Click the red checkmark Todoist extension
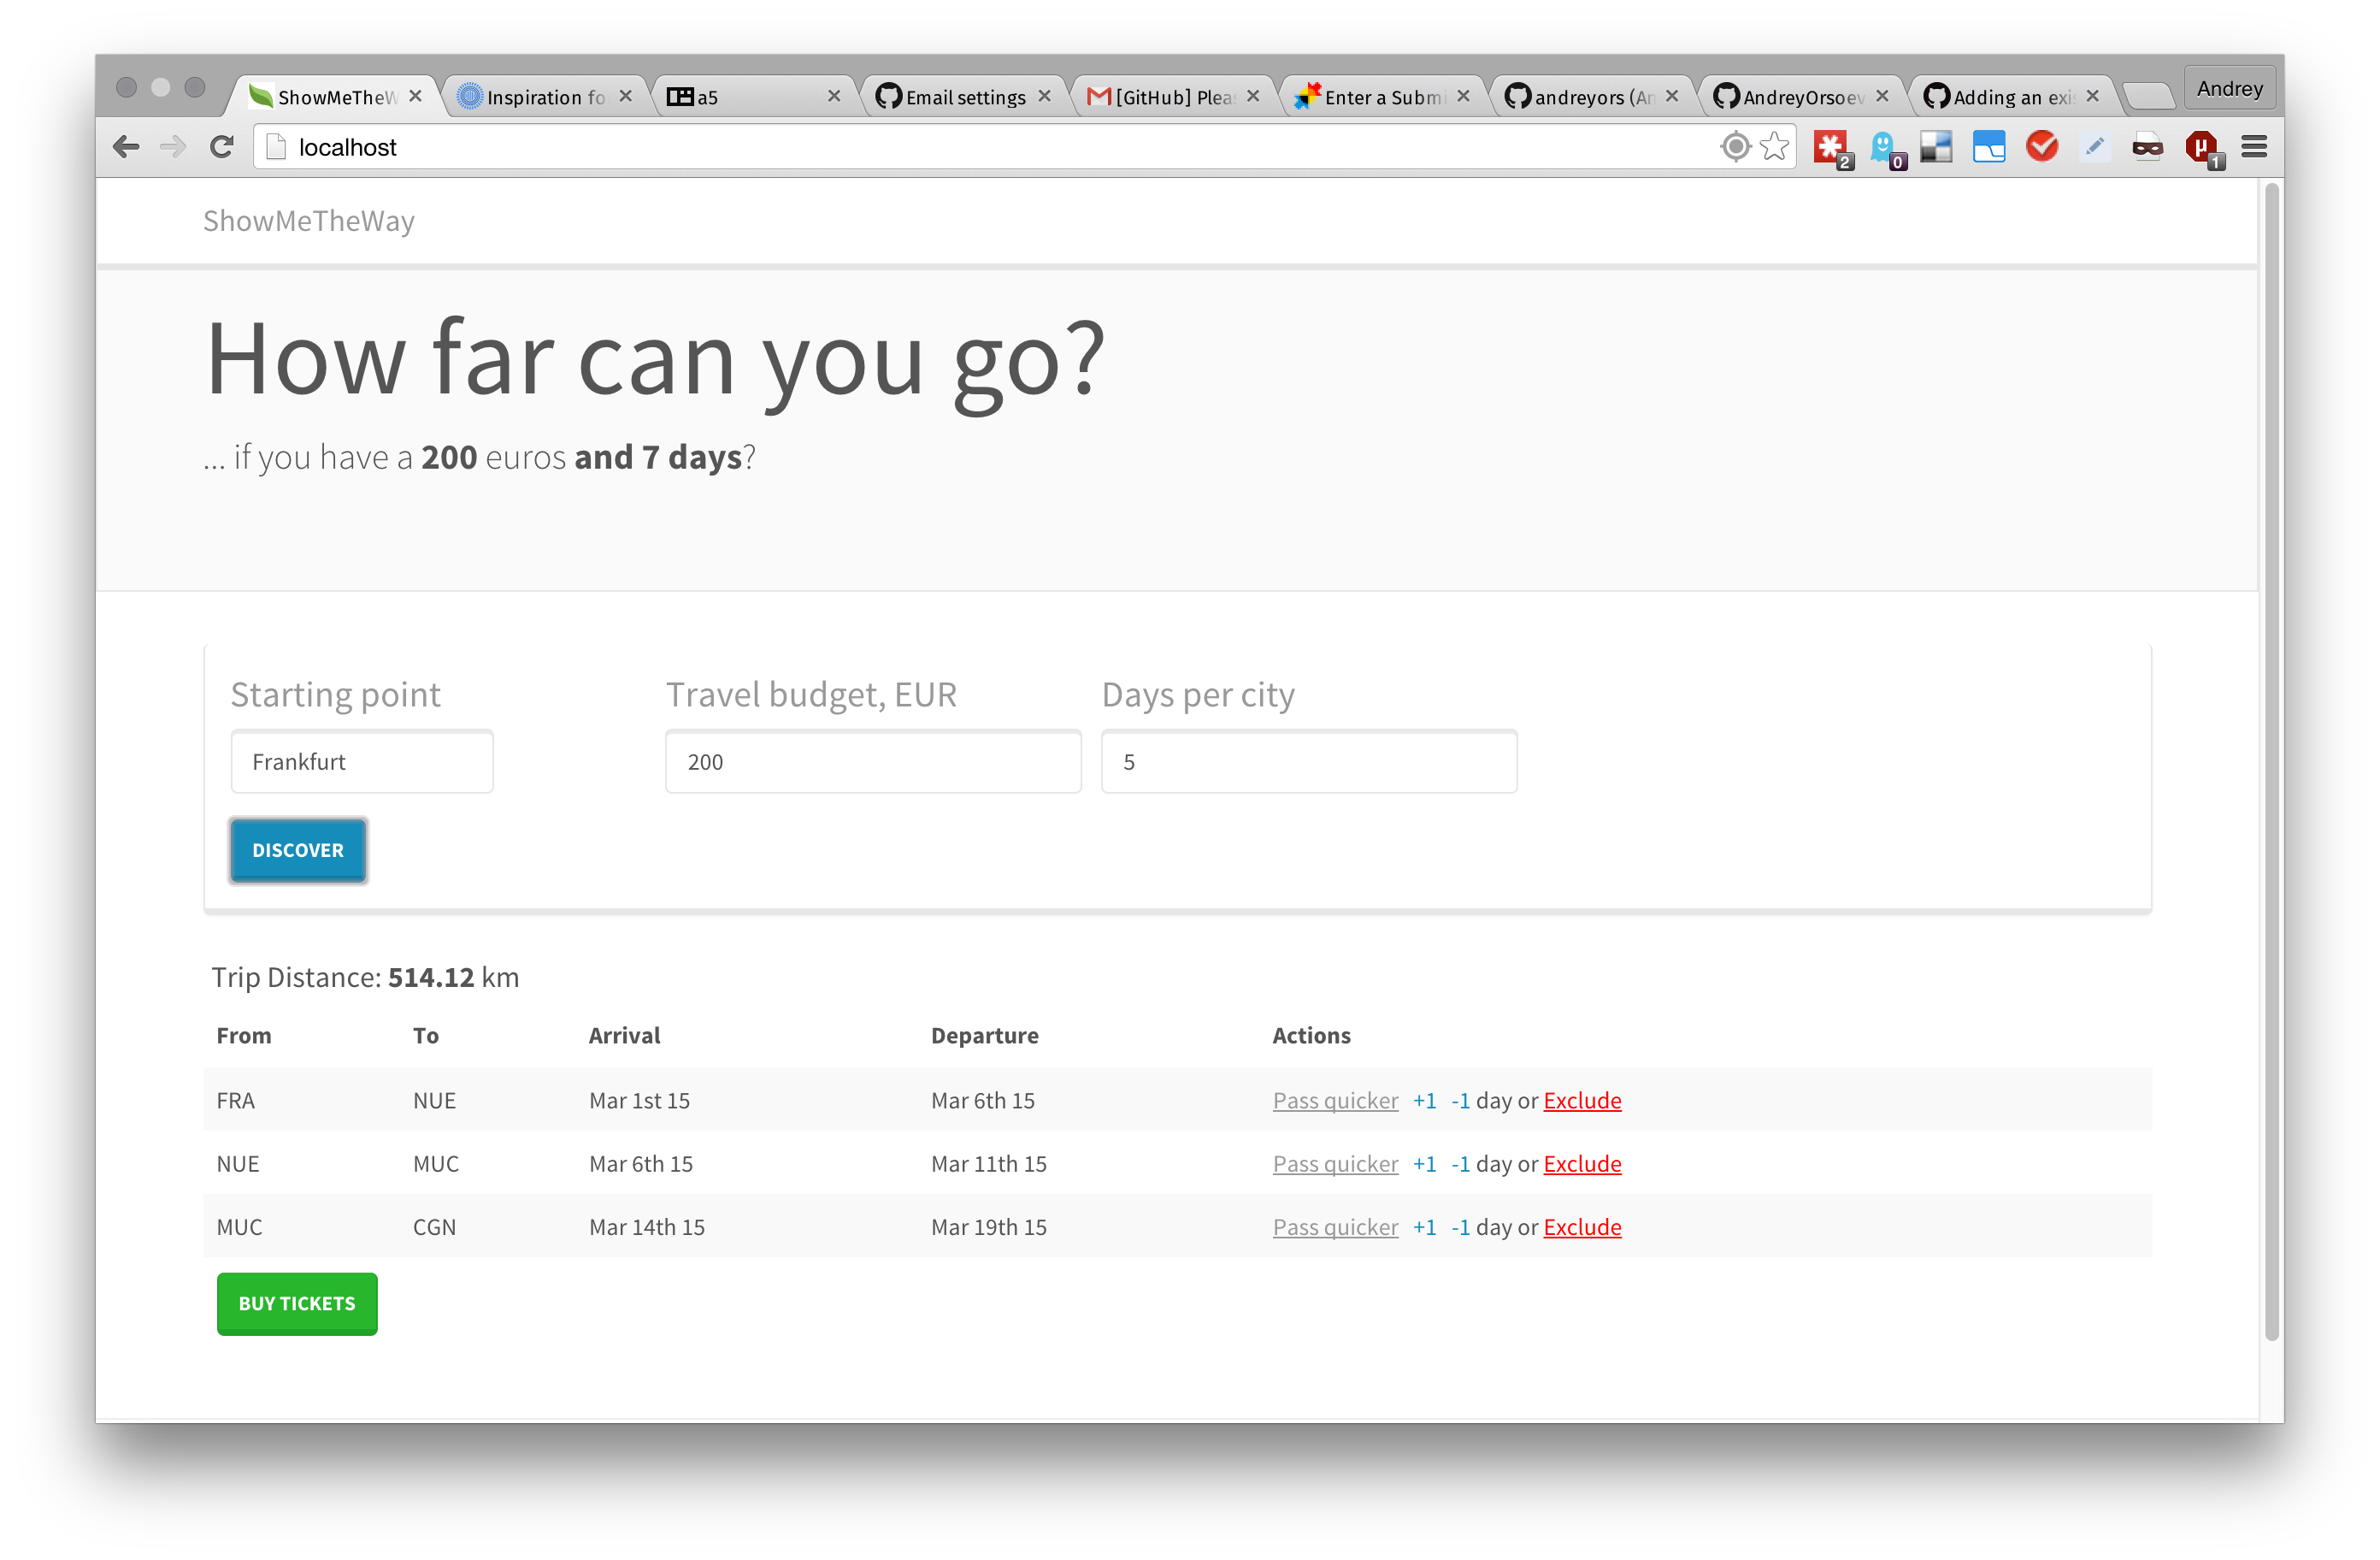Image resolution: width=2380 pixels, height=1560 pixels. [x=2042, y=147]
